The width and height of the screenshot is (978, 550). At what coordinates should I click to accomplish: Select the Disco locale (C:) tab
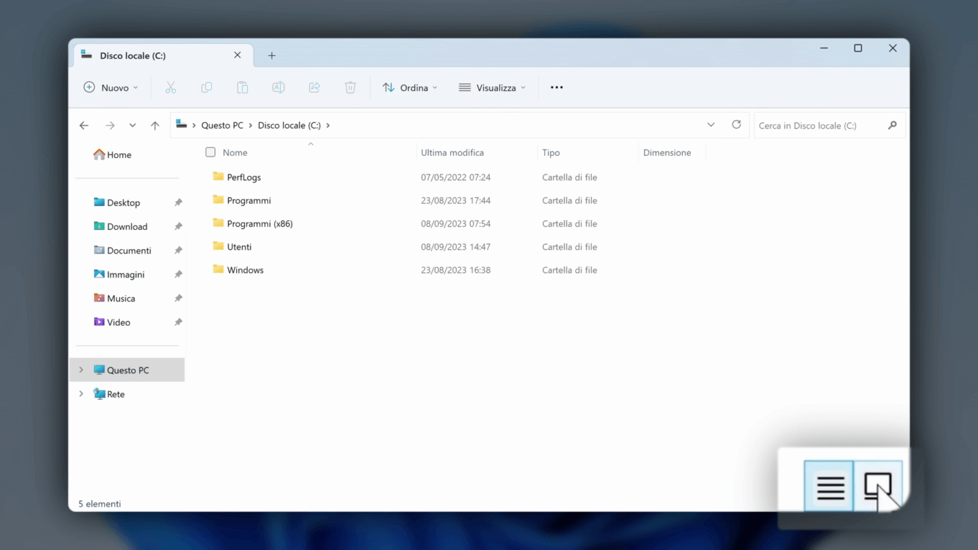164,55
